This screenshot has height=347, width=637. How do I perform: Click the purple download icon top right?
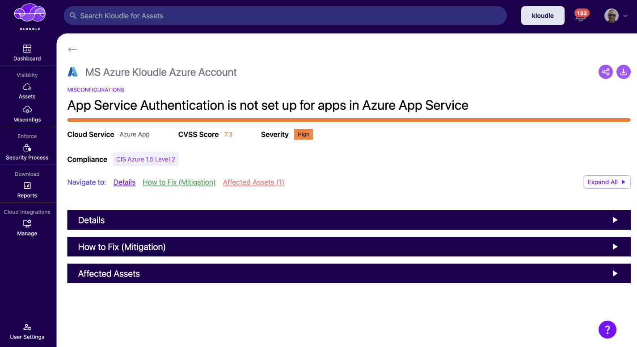[623, 72]
